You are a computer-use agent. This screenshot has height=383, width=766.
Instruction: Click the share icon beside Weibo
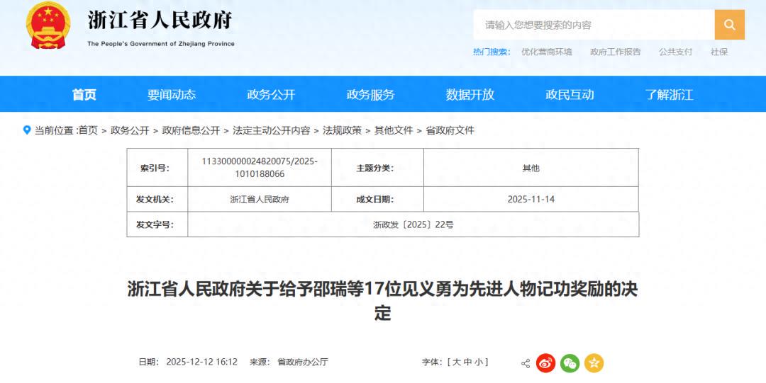point(526,363)
